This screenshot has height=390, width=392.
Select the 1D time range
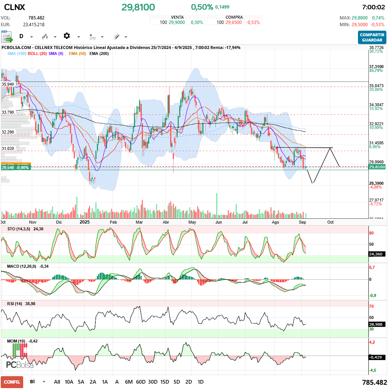(200, 382)
